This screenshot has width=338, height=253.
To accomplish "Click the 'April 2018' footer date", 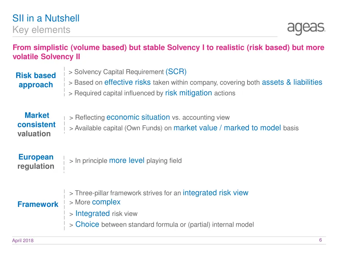I will [23, 240].
